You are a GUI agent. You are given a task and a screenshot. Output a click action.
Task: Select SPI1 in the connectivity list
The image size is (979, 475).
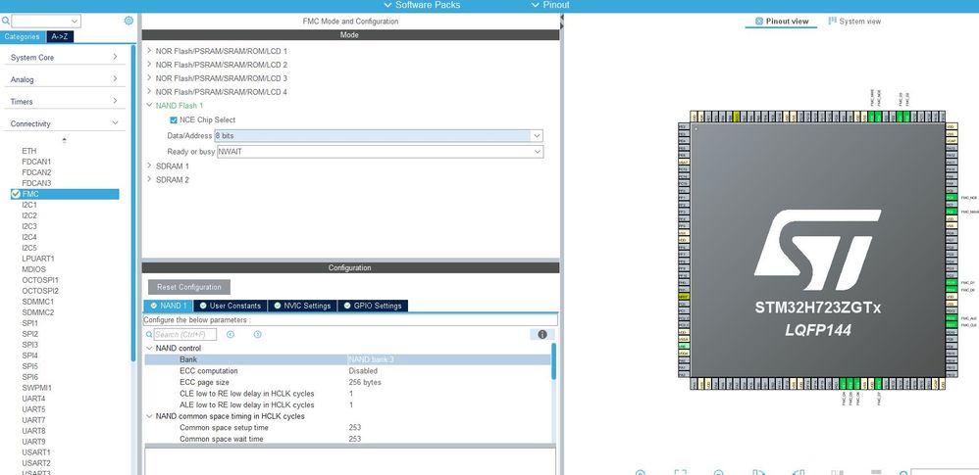pyautogui.click(x=29, y=323)
